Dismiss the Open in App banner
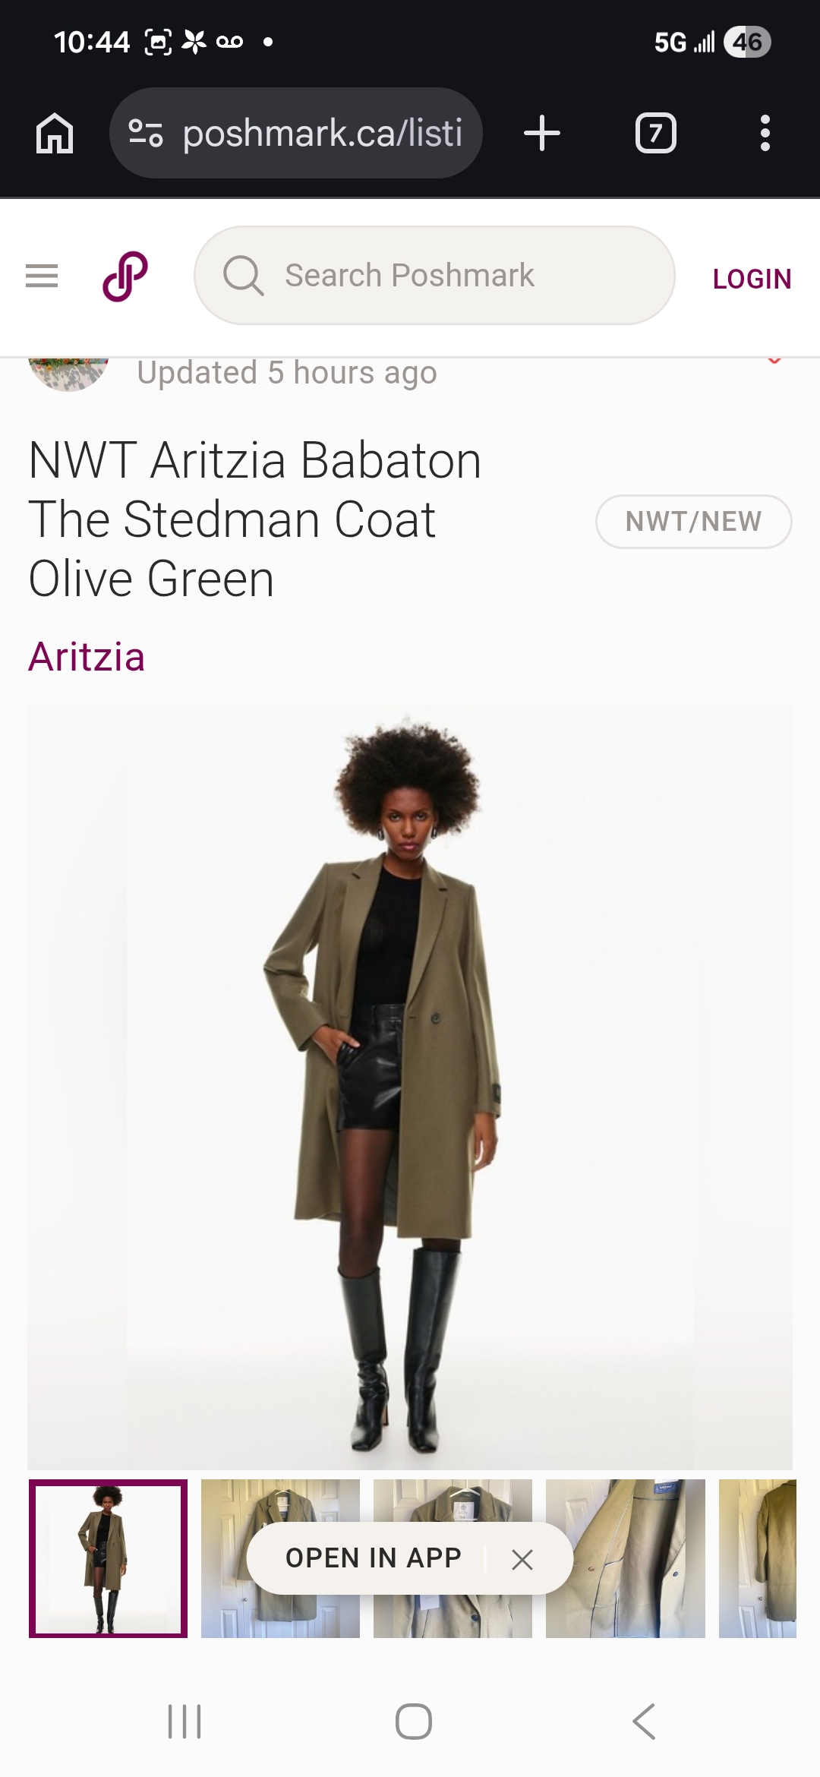 point(522,1559)
